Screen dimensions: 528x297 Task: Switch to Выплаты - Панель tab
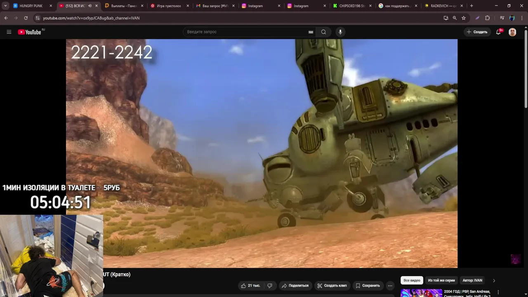click(124, 6)
